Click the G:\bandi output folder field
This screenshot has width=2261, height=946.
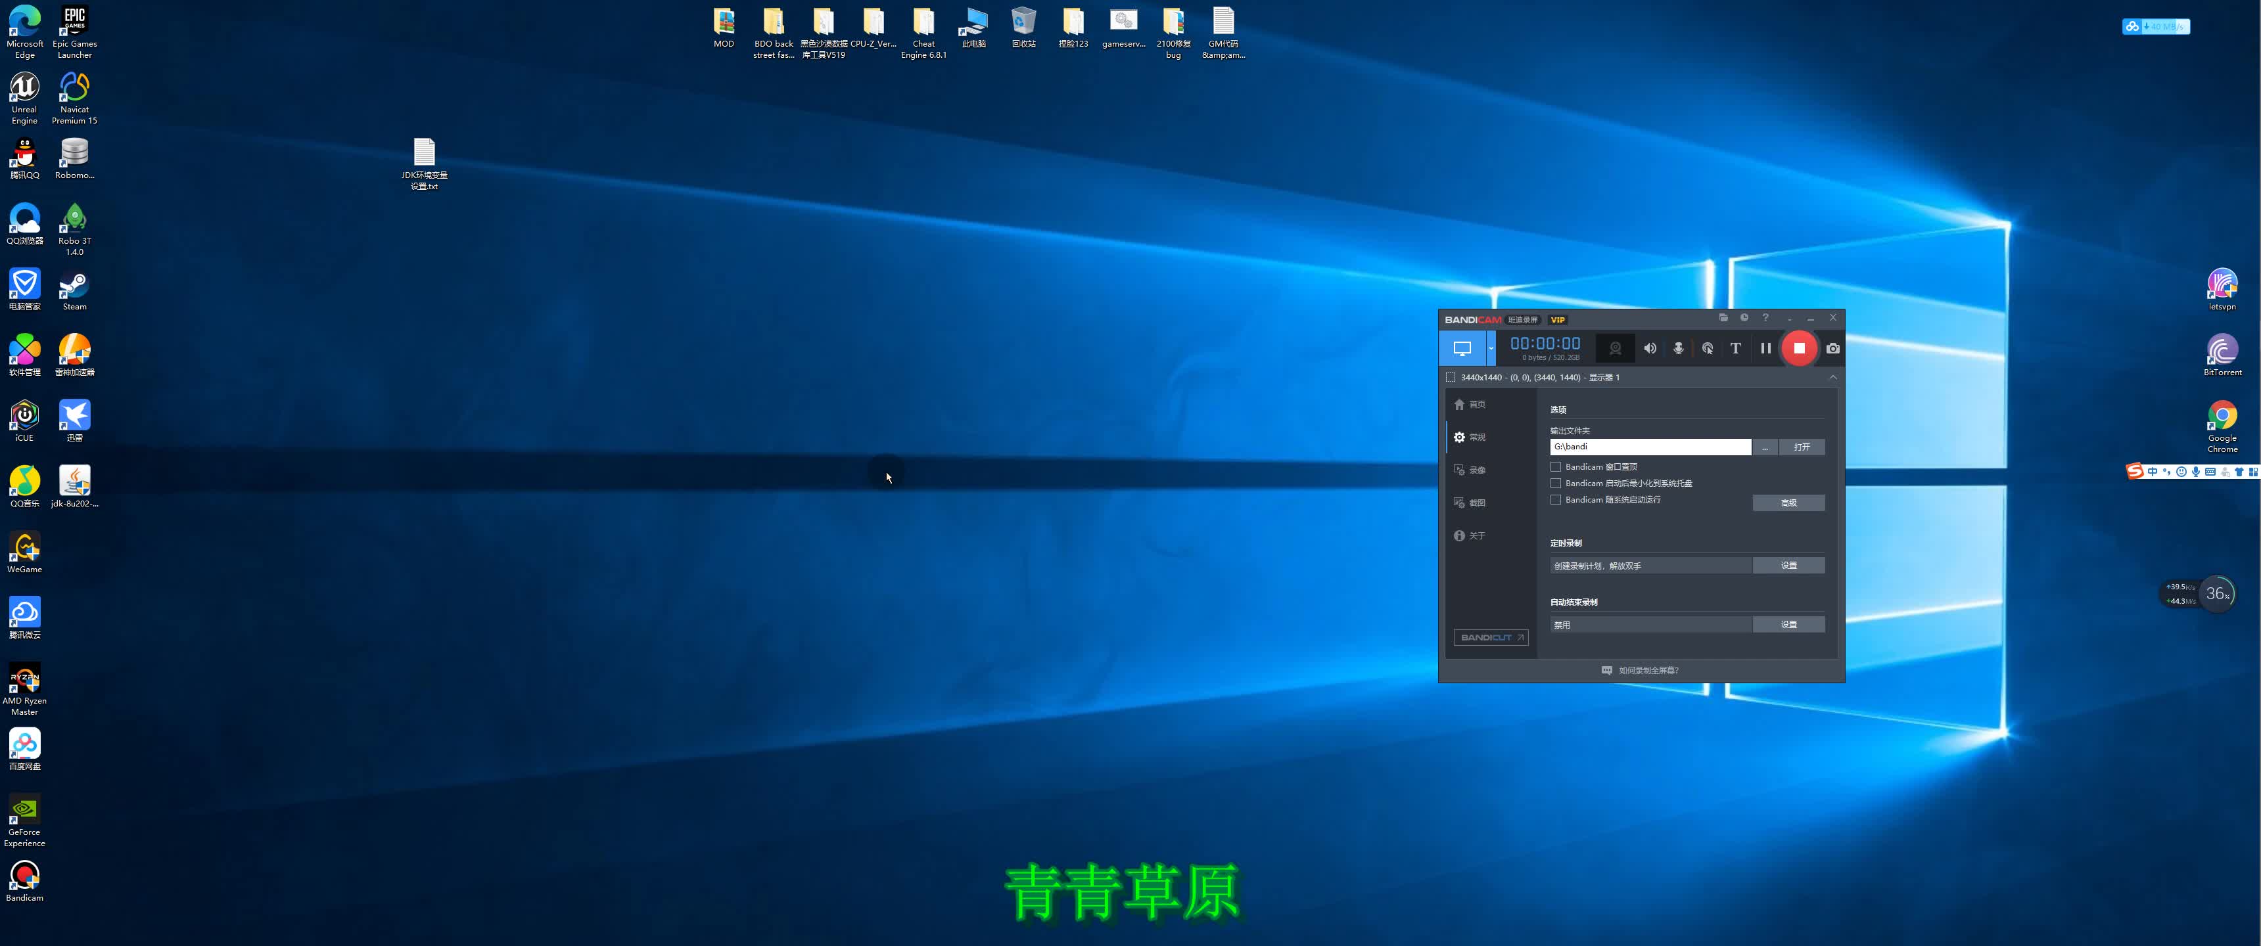tap(1650, 447)
